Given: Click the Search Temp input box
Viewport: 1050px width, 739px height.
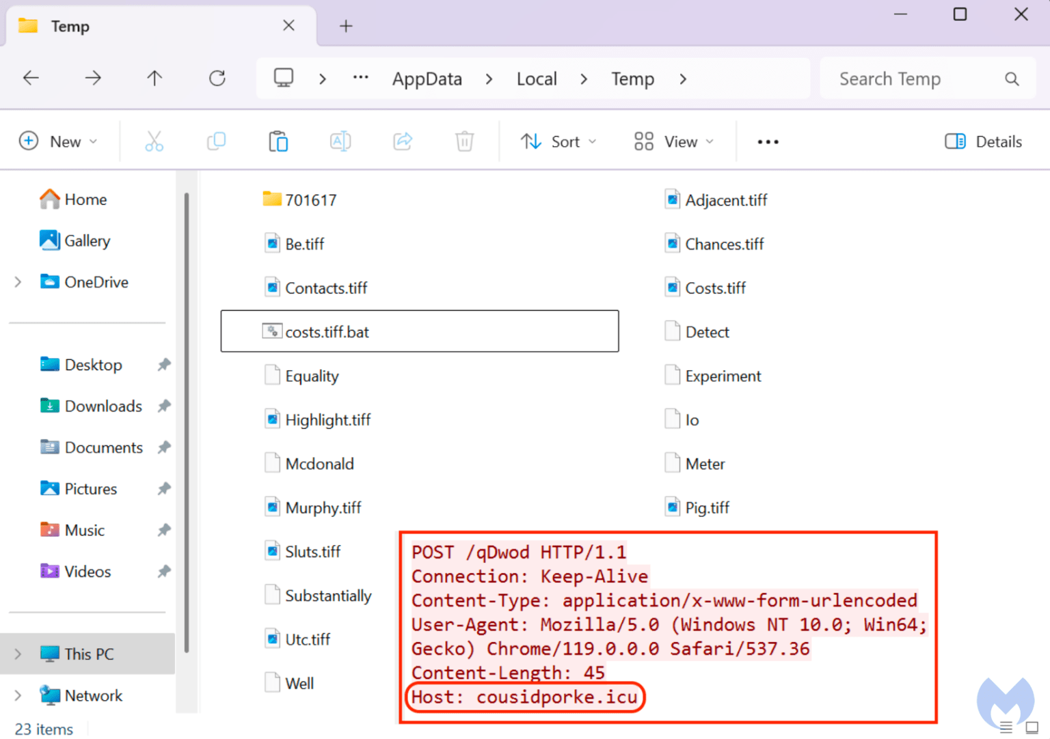Looking at the screenshot, I should pos(916,79).
